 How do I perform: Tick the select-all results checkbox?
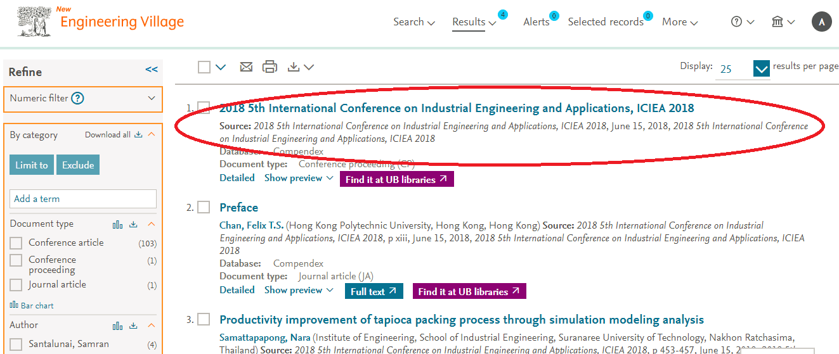(x=204, y=67)
